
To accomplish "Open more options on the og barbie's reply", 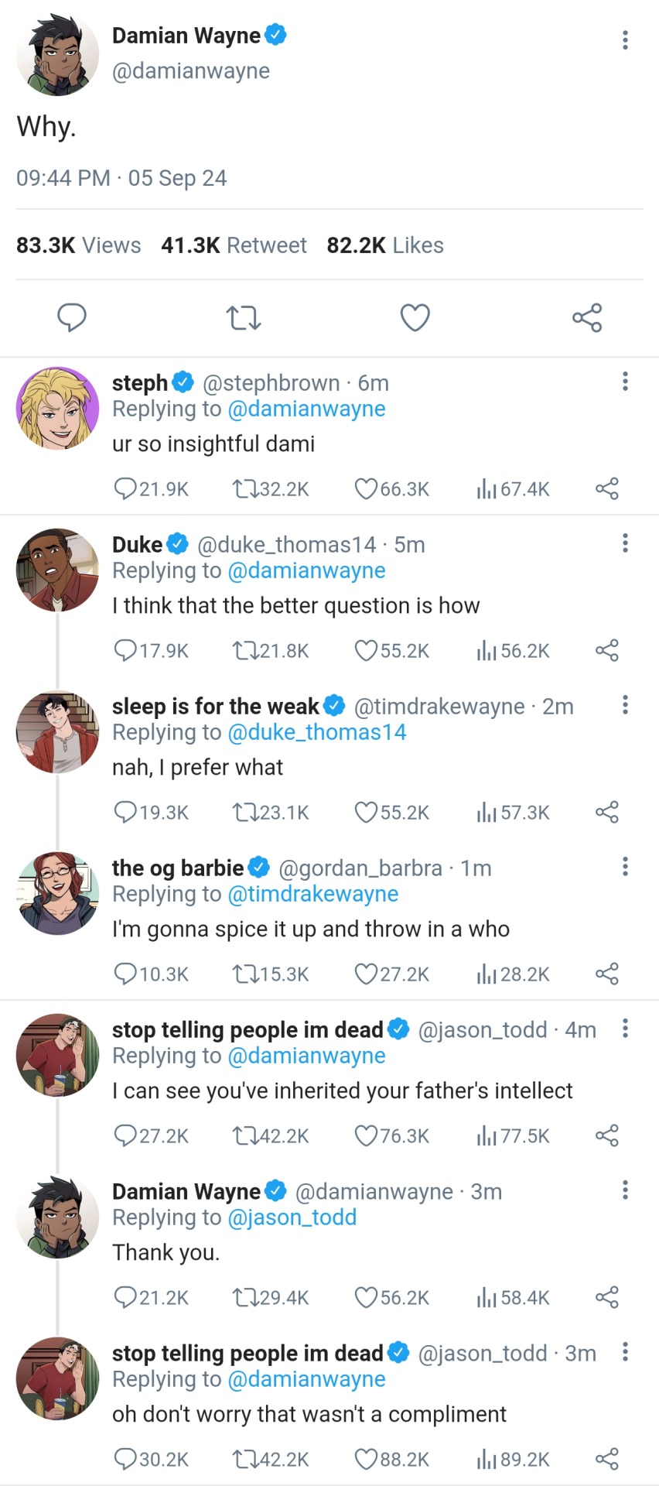I will [625, 866].
